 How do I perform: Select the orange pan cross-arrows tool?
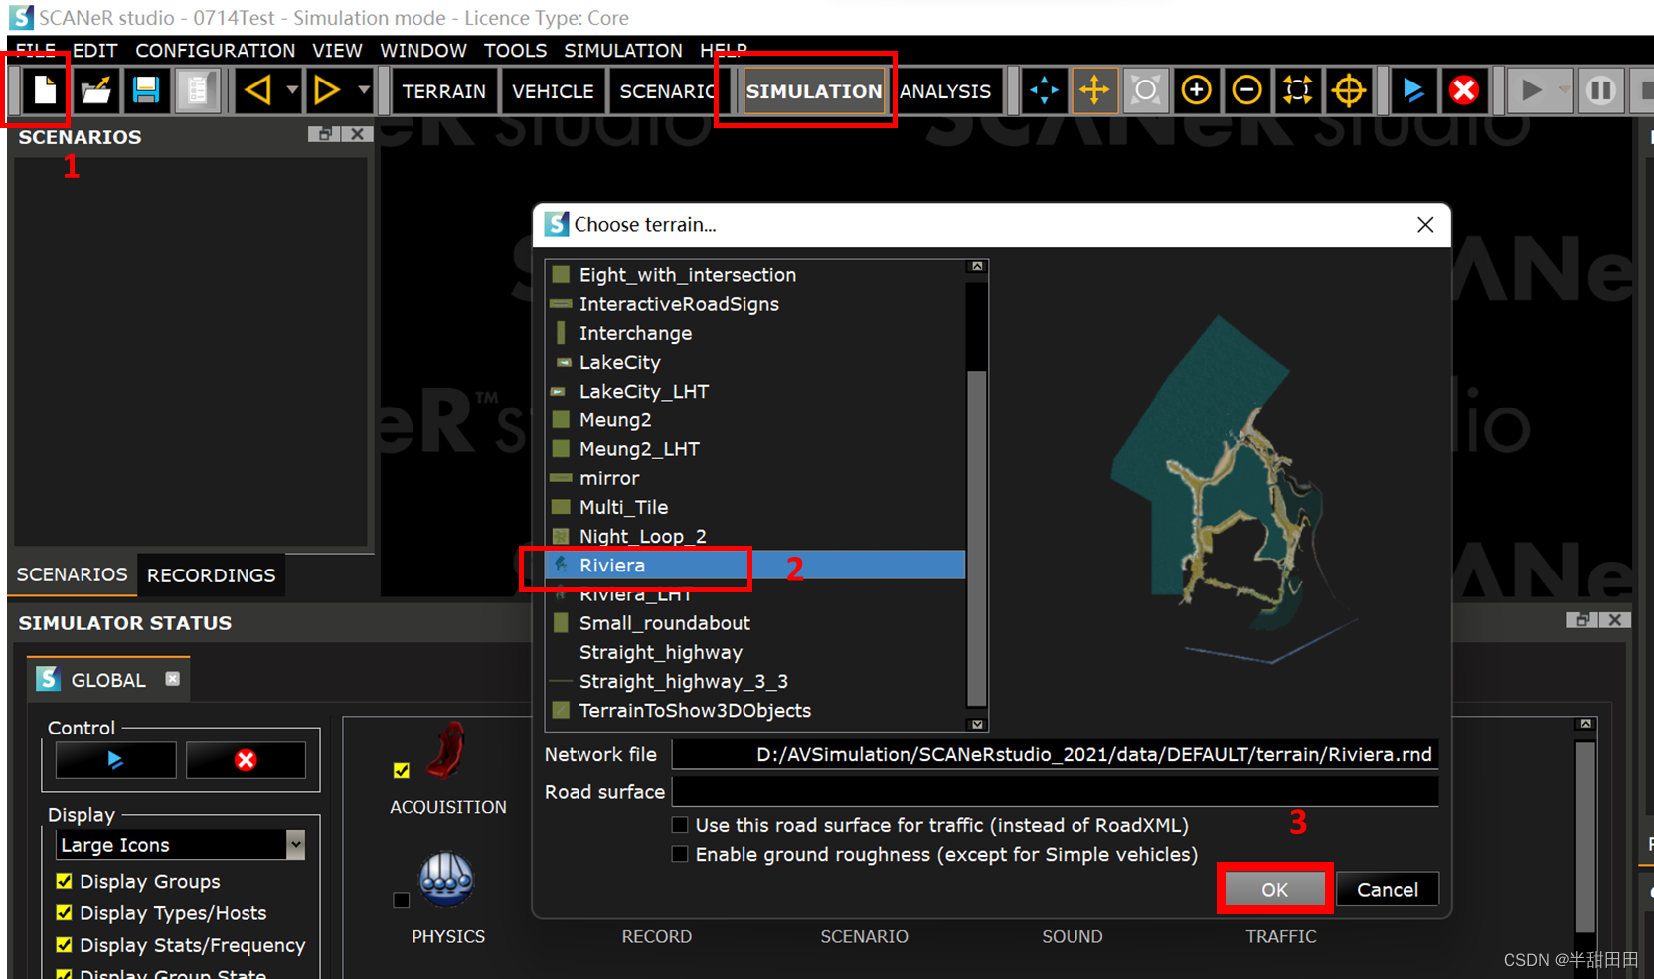click(1094, 90)
